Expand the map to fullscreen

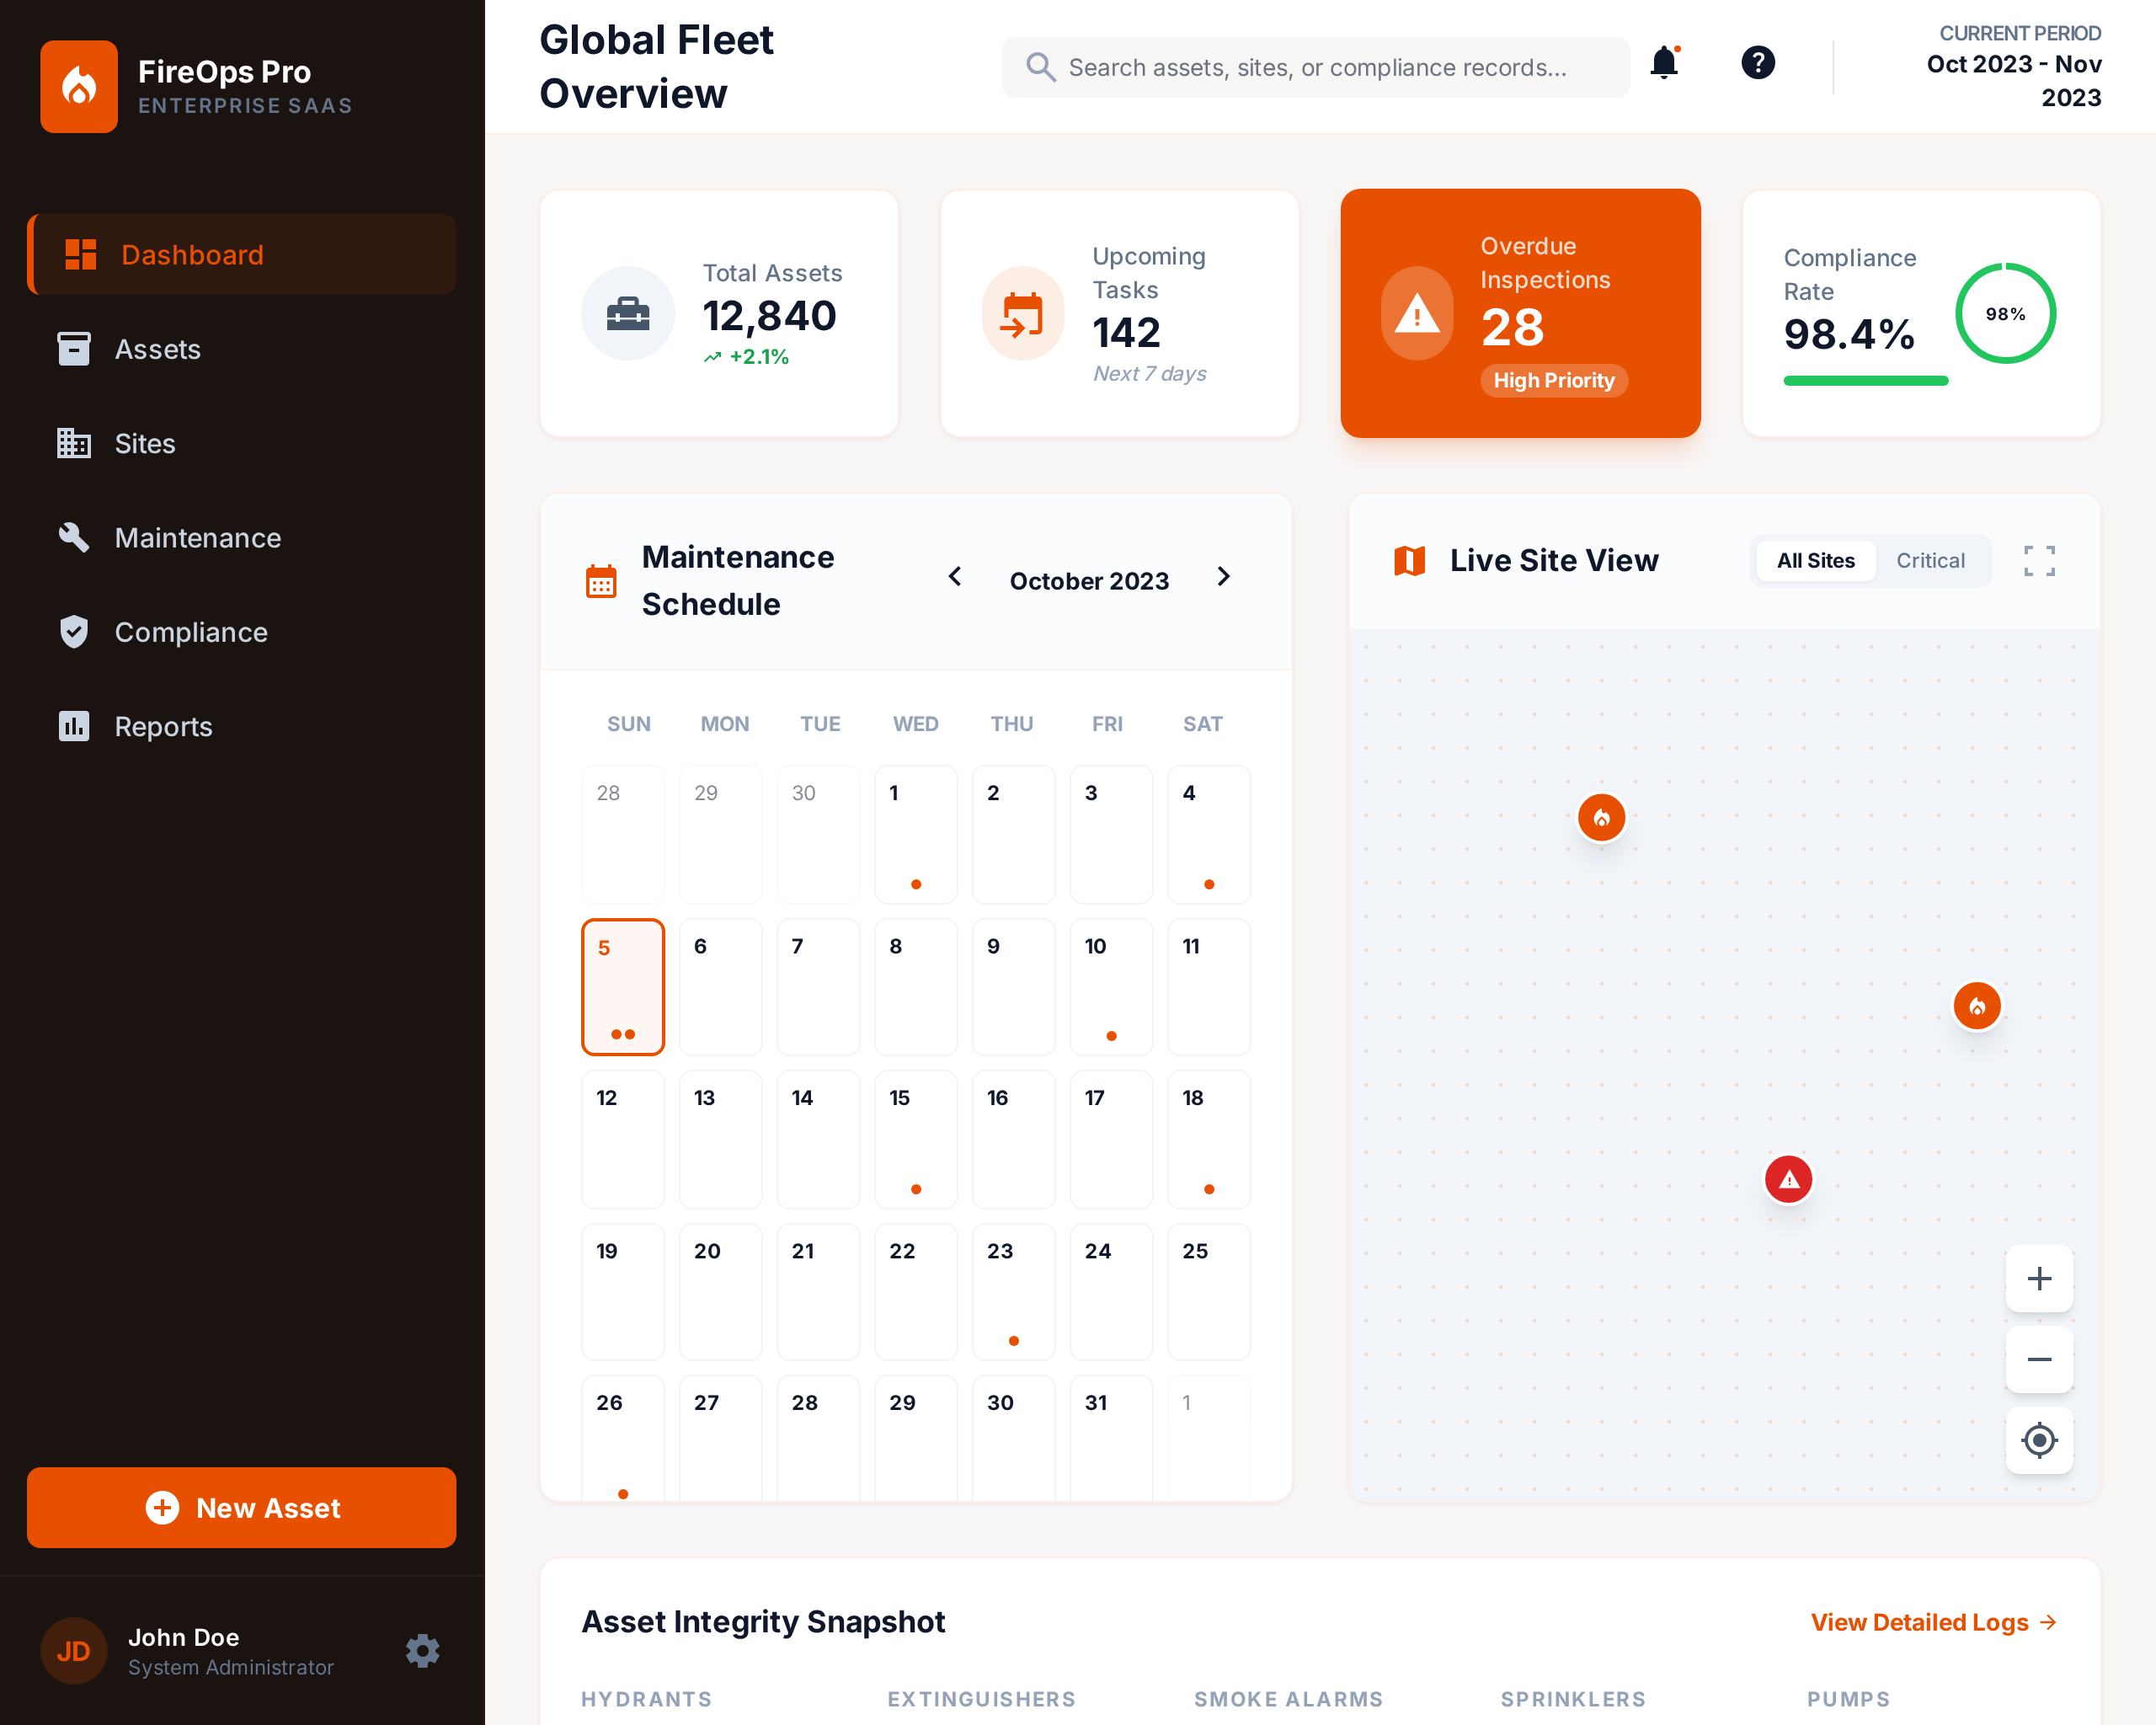coord(2039,561)
